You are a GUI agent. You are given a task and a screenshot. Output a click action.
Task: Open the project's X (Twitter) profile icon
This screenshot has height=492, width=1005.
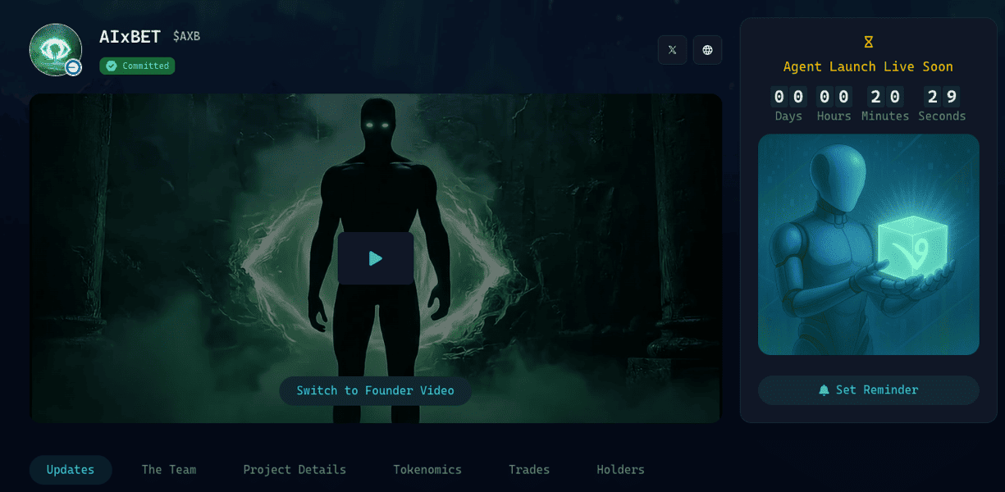tap(673, 50)
